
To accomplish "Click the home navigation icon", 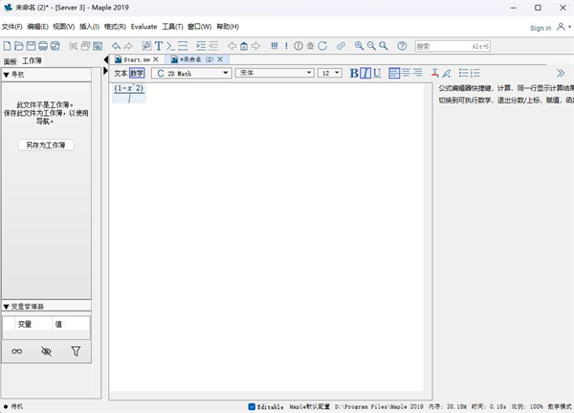I will [244, 46].
